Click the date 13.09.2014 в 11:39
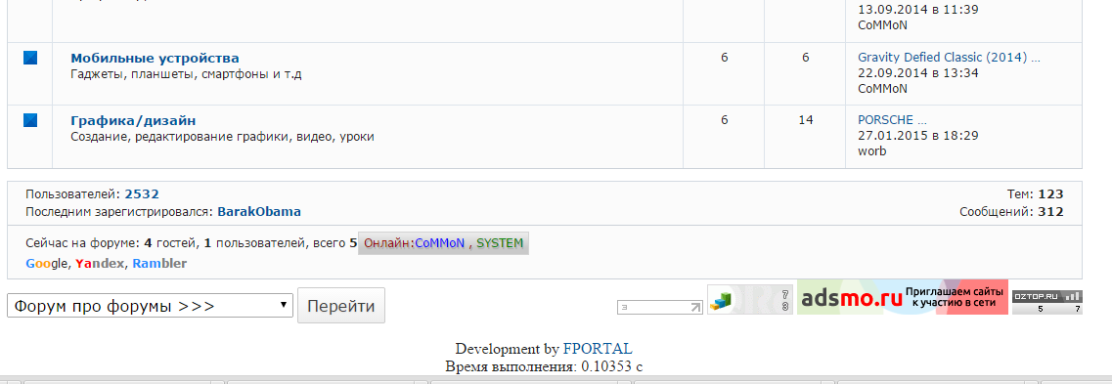This screenshot has width=1112, height=384. click(918, 10)
